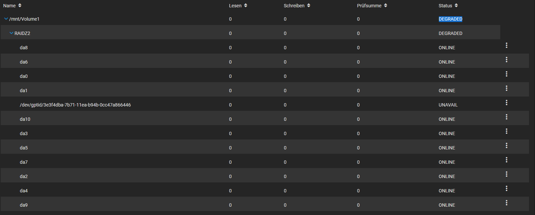Open the options menu for the UNAVAIL gptid disk
The width and height of the screenshot is (535, 215).
click(x=506, y=103)
